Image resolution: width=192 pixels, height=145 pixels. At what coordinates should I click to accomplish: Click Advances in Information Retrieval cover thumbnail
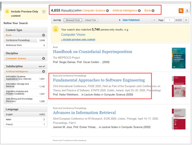[x=179, y=119]
